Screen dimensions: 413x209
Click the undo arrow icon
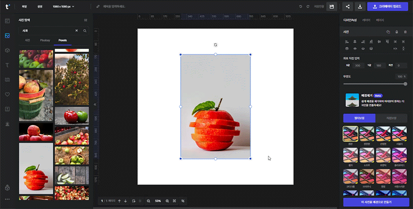(x=301, y=6)
